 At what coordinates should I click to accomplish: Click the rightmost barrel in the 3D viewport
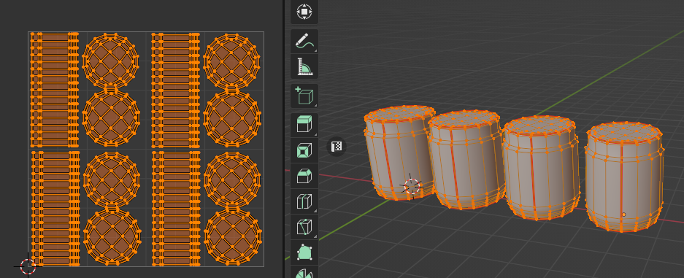[624, 177]
